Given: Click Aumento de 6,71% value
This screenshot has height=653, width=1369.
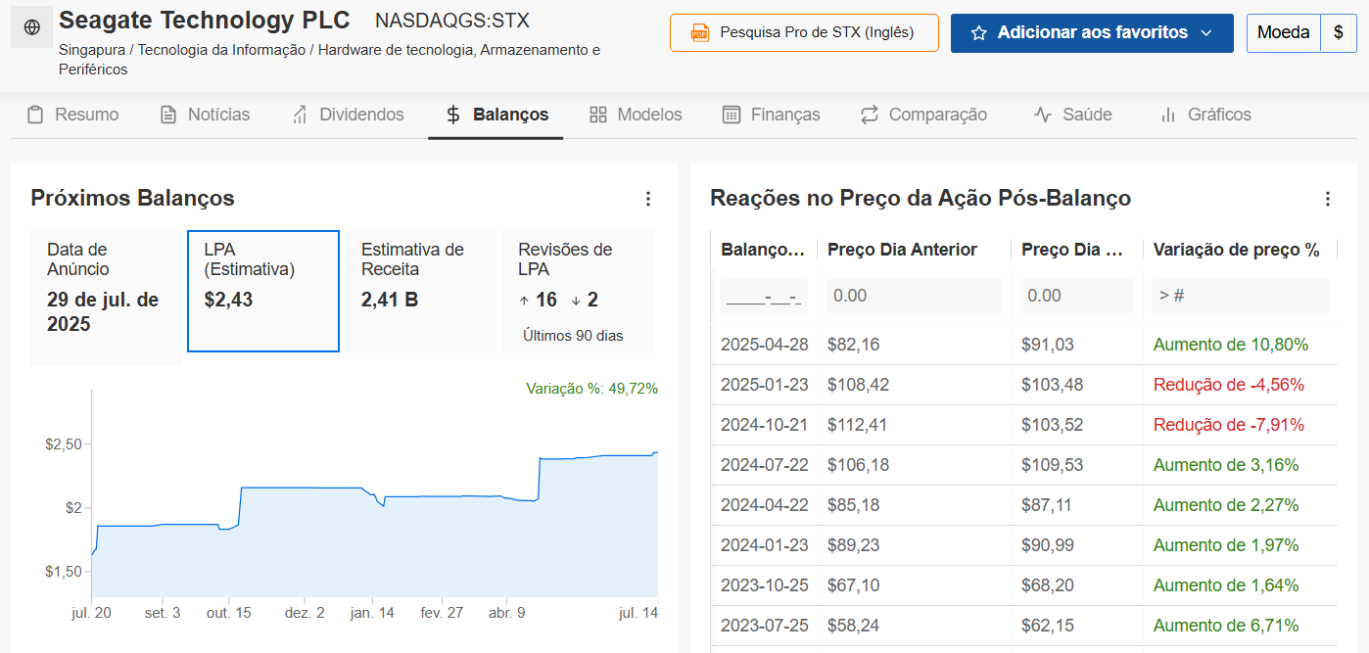Looking at the screenshot, I should [1226, 626].
